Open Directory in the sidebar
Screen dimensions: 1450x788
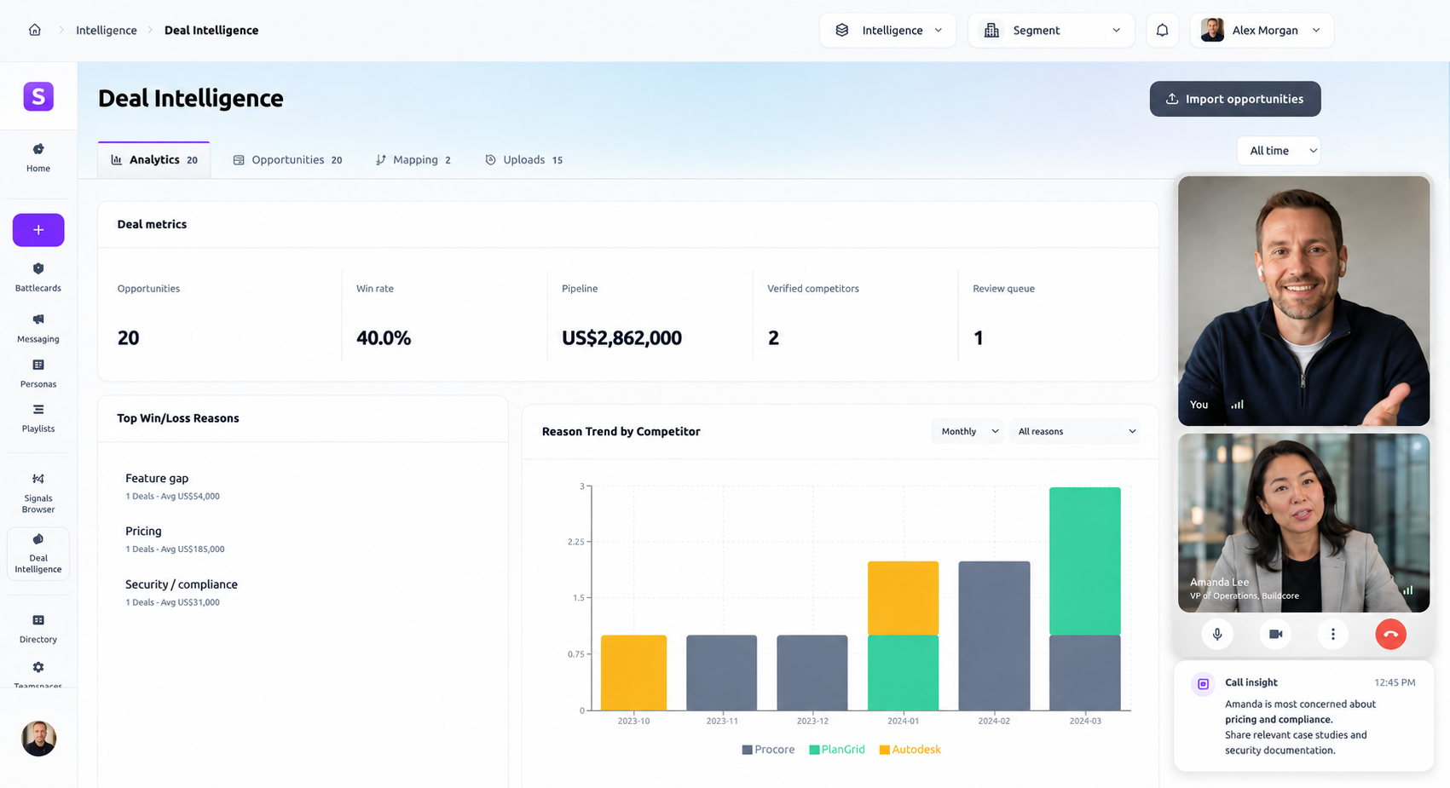click(x=38, y=629)
